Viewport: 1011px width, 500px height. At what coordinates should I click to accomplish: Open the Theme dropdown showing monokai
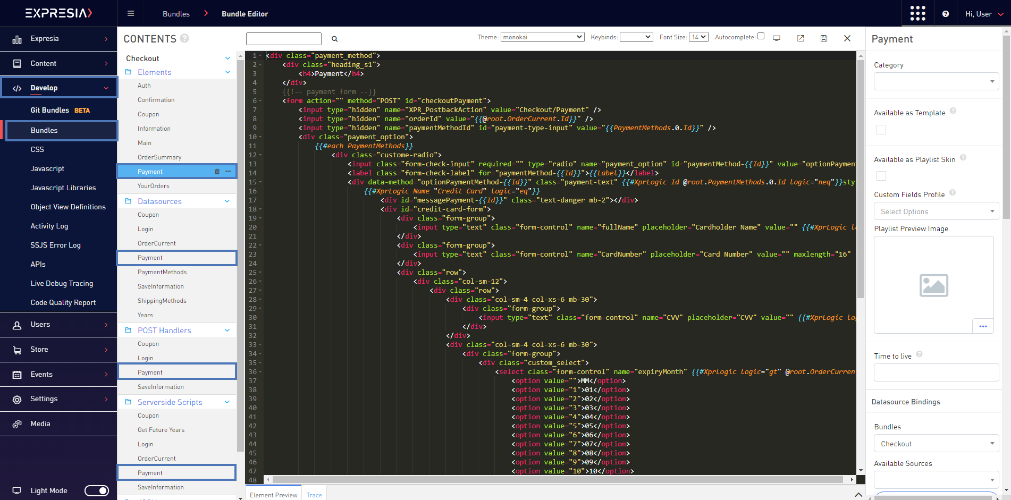pyautogui.click(x=542, y=37)
